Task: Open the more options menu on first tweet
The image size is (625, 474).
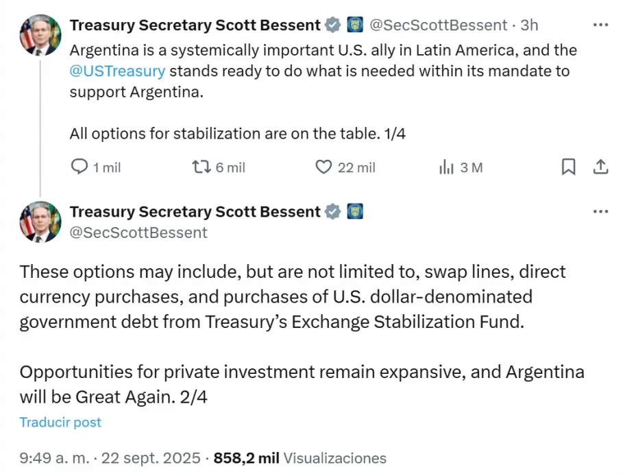Action: pos(601,25)
